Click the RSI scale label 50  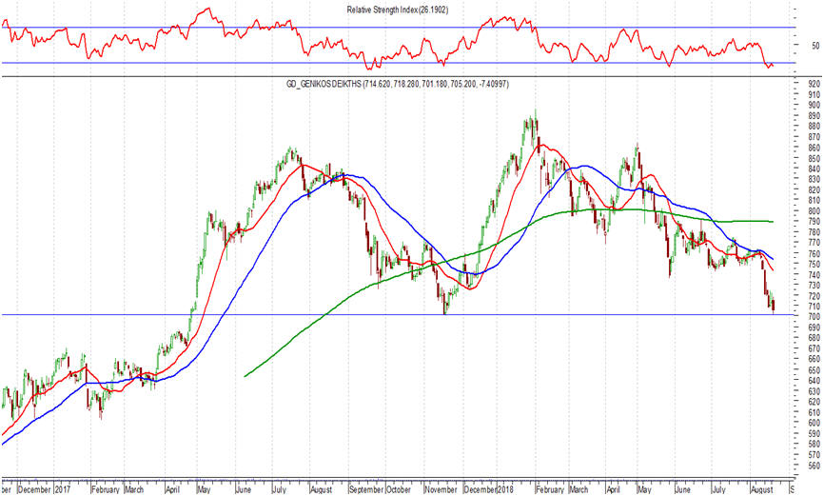[x=815, y=46]
